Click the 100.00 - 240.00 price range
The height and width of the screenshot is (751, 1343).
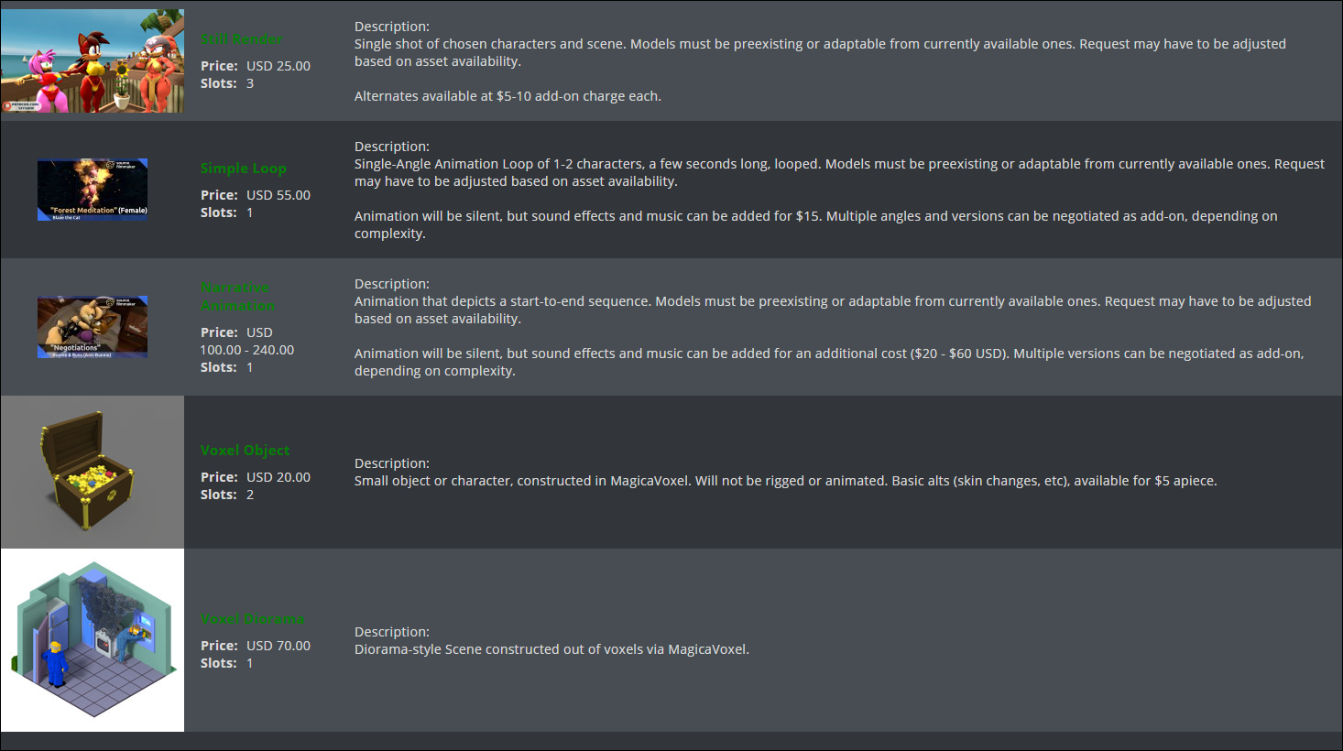(x=247, y=350)
